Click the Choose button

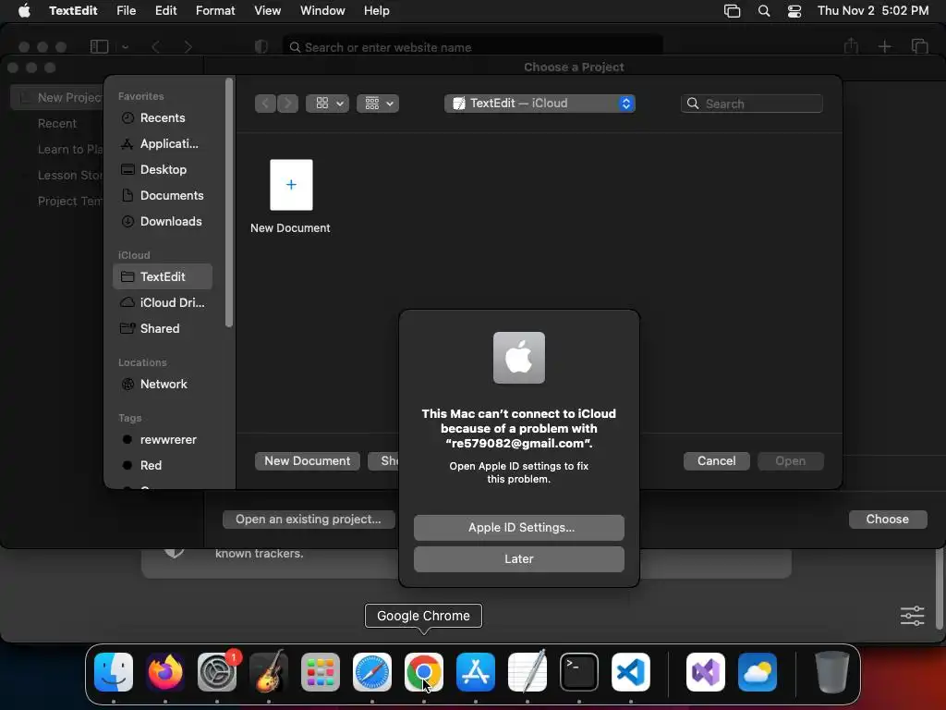888,520
